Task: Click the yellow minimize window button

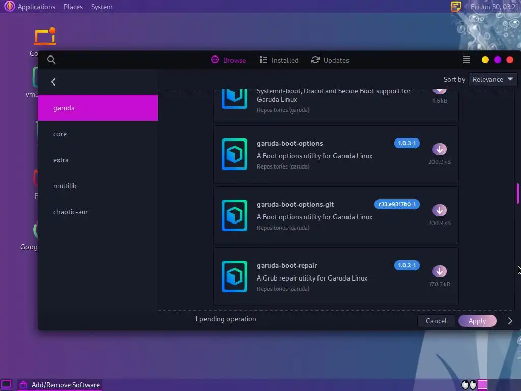Action: [485, 60]
